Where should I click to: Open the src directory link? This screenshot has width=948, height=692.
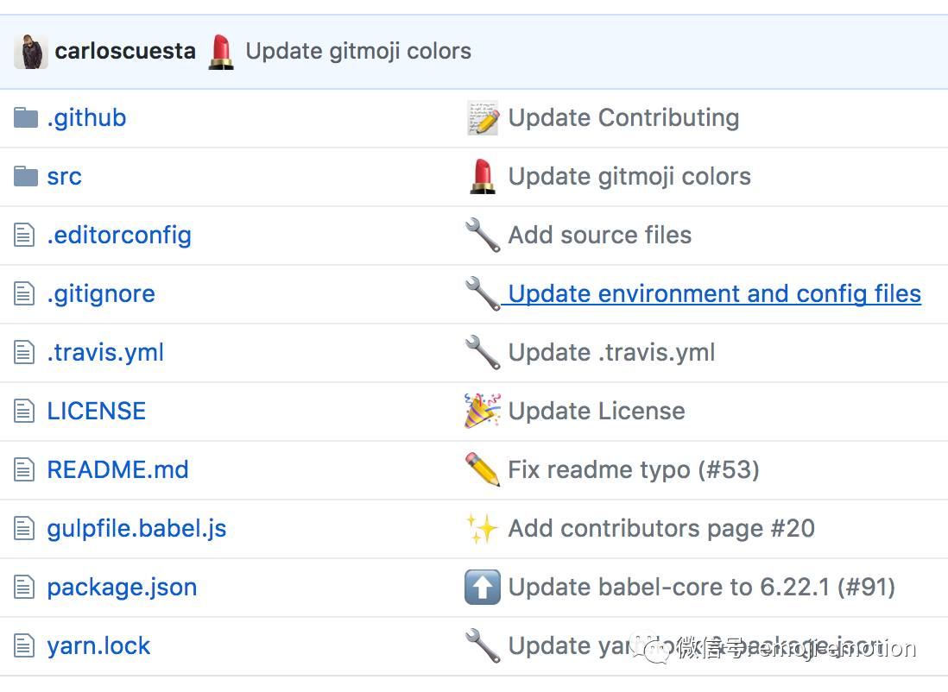pyautogui.click(x=64, y=176)
